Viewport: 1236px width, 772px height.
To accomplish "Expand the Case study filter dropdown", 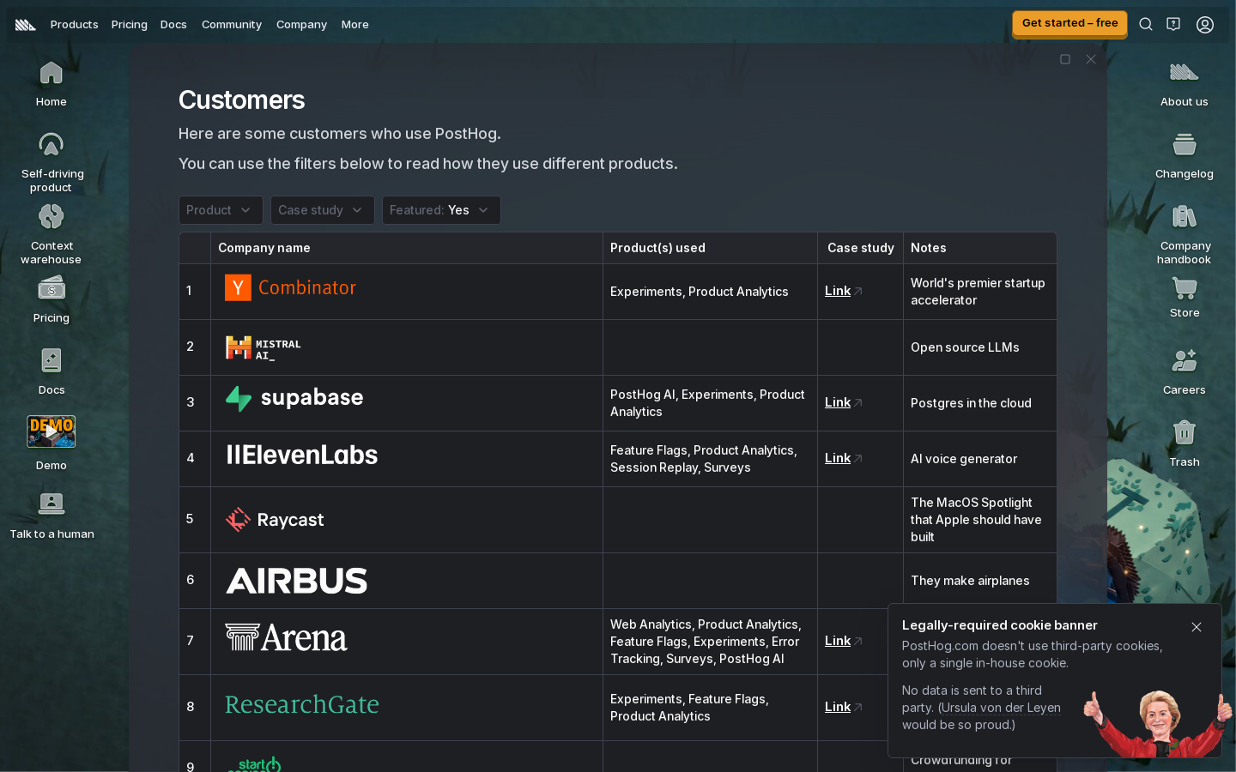I will pos(322,210).
